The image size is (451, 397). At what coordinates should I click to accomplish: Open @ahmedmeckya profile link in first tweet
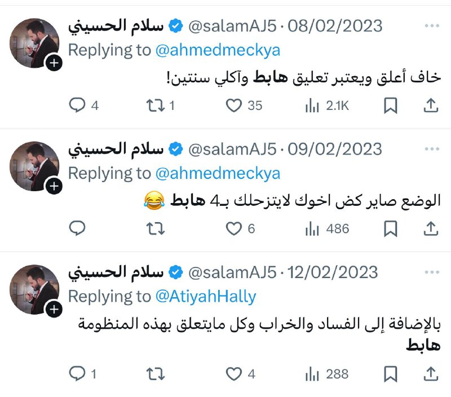coord(218,50)
